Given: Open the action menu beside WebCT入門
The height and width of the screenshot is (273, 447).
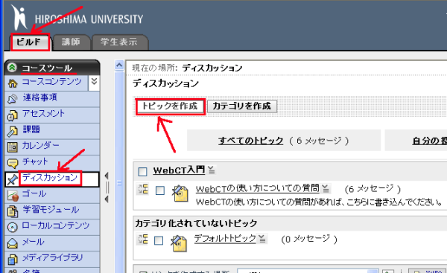Looking at the screenshot, I should coord(212,170).
